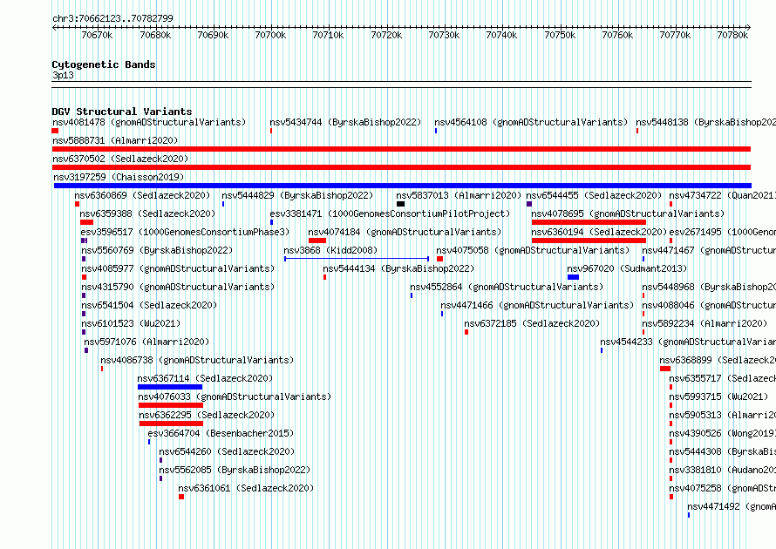Click red glyph under nsv4075058
The image size is (776, 549).
[x=440, y=259]
